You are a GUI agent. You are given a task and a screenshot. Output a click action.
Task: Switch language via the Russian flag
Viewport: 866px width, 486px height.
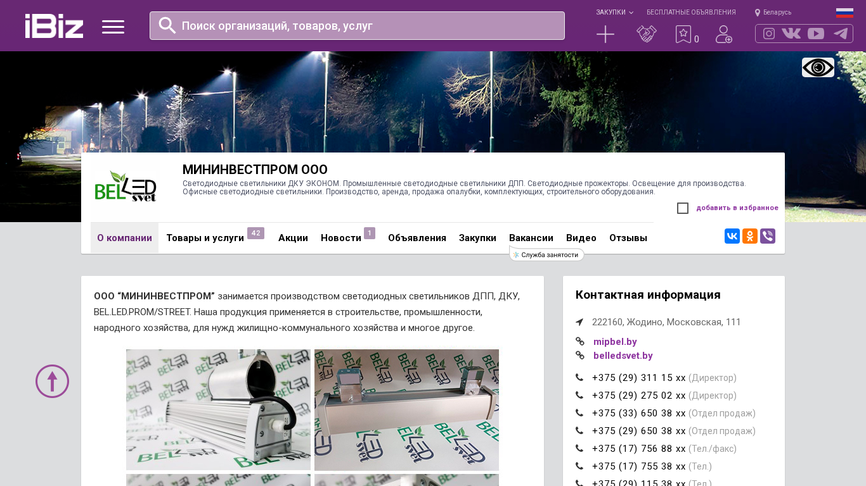[x=844, y=13]
